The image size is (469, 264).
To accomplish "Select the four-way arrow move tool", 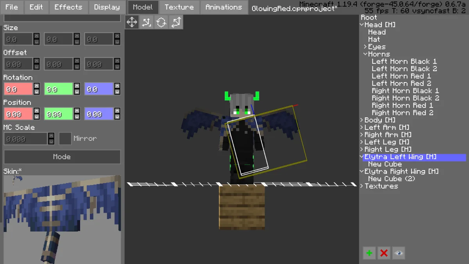I will coord(132,22).
